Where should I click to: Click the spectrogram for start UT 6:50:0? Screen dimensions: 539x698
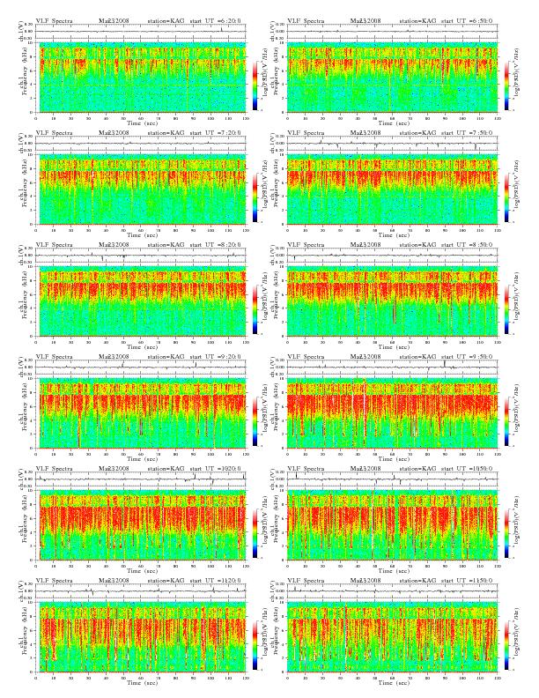[x=392, y=78]
